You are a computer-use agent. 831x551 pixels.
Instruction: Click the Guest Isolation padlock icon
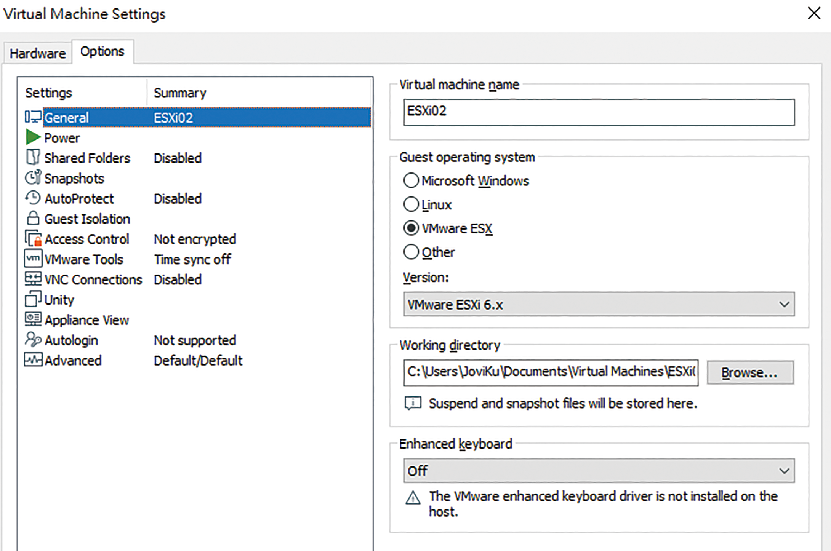tap(33, 218)
